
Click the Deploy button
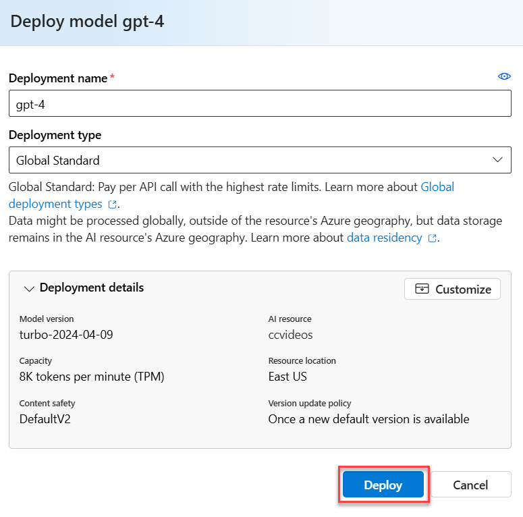pos(383,485)
